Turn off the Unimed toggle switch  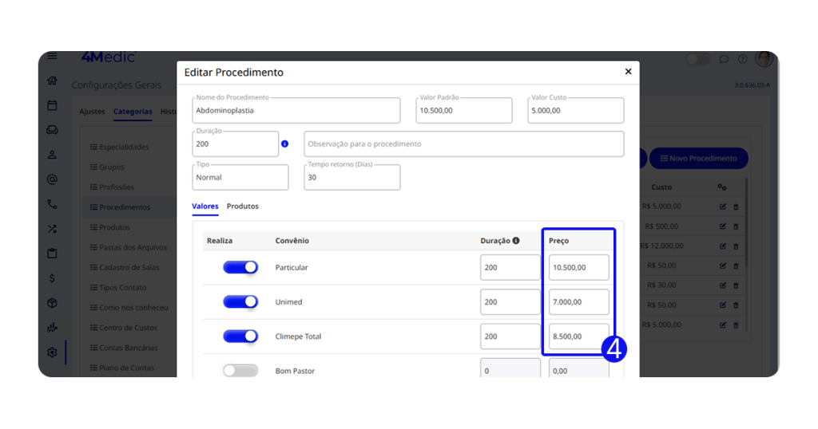[240, 302]
